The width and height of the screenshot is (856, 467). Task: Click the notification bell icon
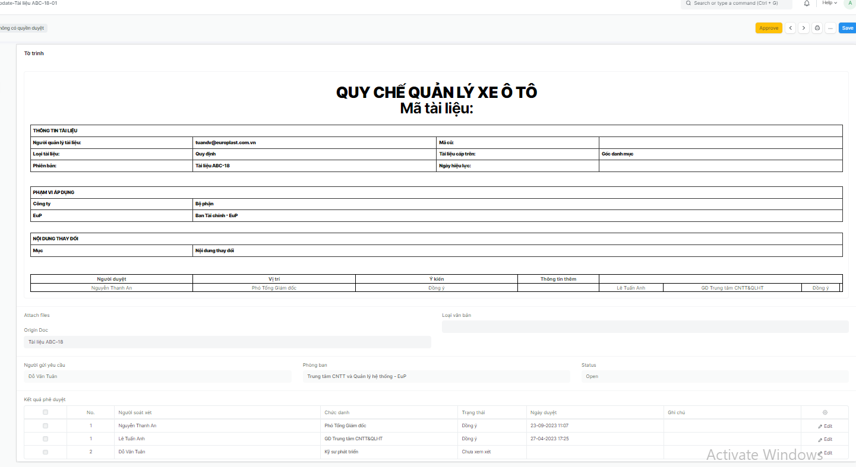[x=807, y=4]
